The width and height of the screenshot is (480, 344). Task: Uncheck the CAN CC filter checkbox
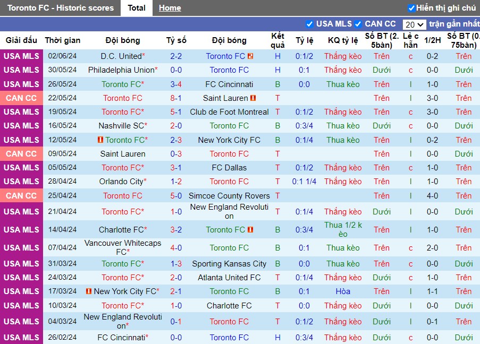point(358,24)
